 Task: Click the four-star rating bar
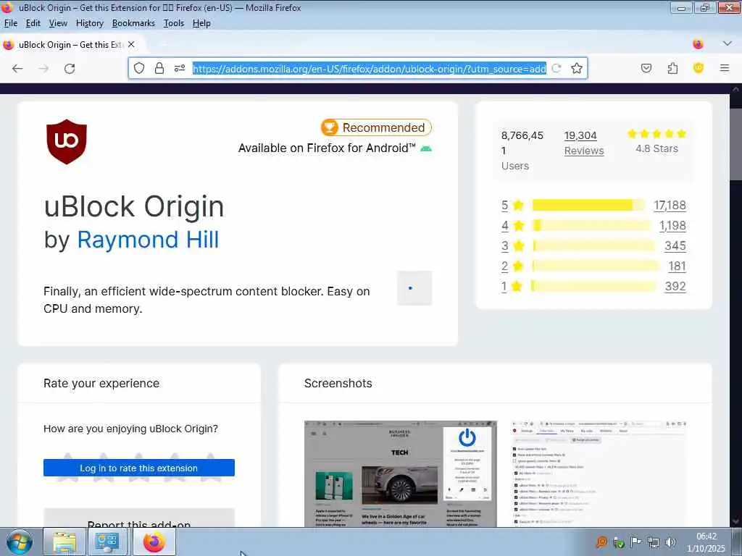591,226
